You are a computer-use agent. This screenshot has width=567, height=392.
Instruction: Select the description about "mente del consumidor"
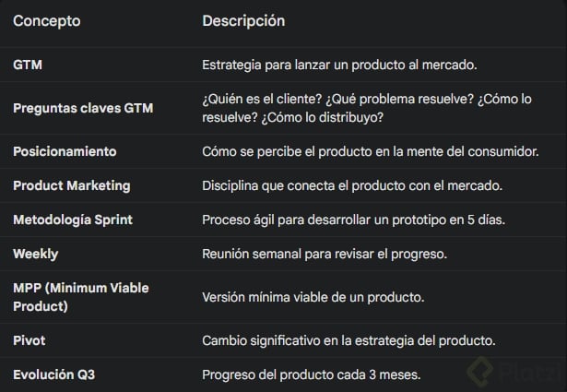(x=370, y=150)
